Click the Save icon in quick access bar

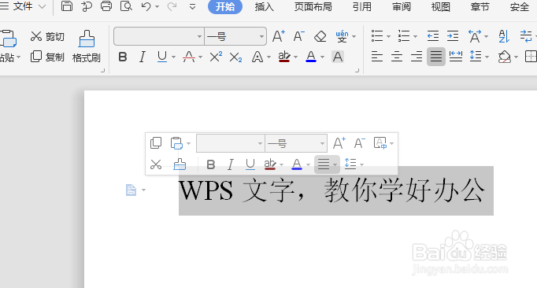coord(66,6)
